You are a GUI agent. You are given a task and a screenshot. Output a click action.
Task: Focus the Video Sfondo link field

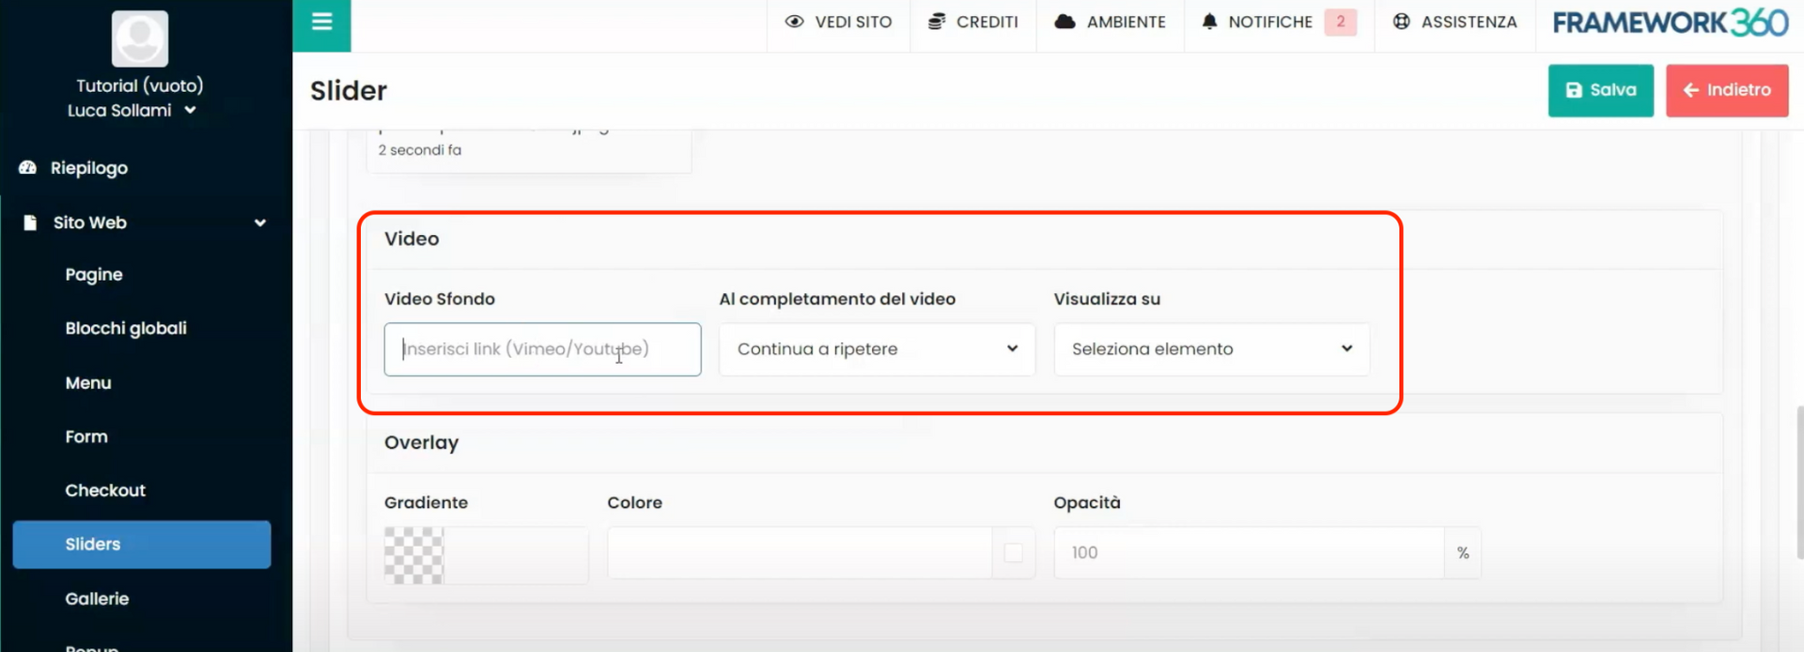point(541,349)
